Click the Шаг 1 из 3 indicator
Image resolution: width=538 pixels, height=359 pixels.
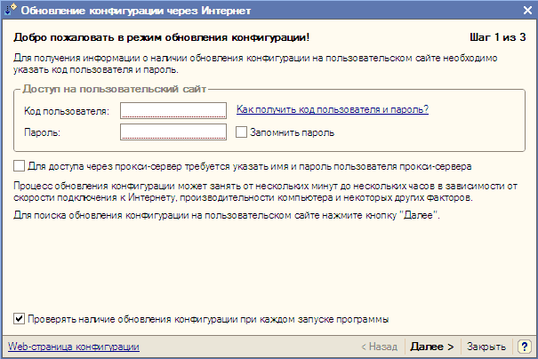tap(497, 37)
